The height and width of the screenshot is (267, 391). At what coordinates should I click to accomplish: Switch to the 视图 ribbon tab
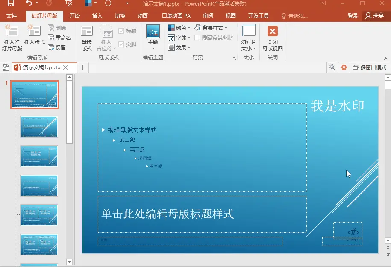(x=230, y=15)
